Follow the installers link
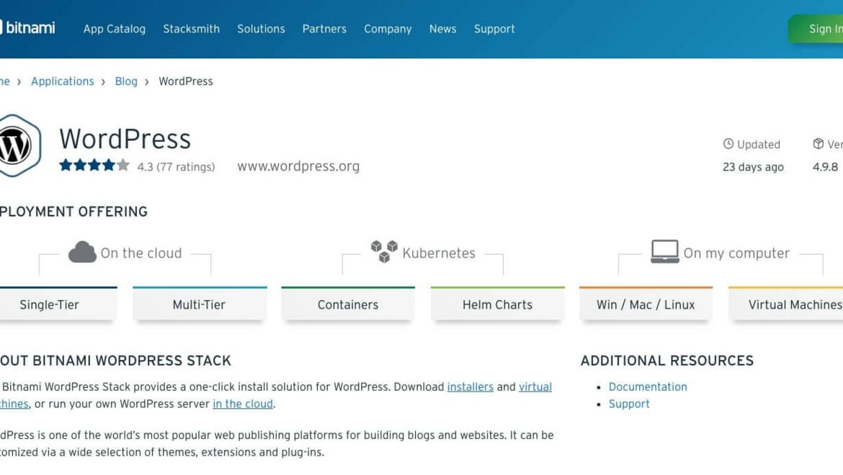This screenshot has width=843, height=475. click(x=470, y=387)
